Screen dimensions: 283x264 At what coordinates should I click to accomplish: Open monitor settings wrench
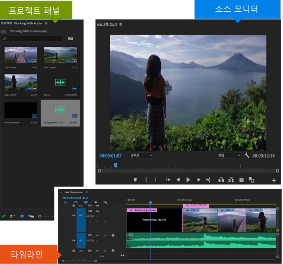pyautogui.click(x=247, y=155)
